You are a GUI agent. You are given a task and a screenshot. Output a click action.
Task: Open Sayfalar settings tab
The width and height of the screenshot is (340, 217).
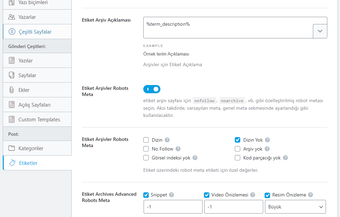click(37, 75)
